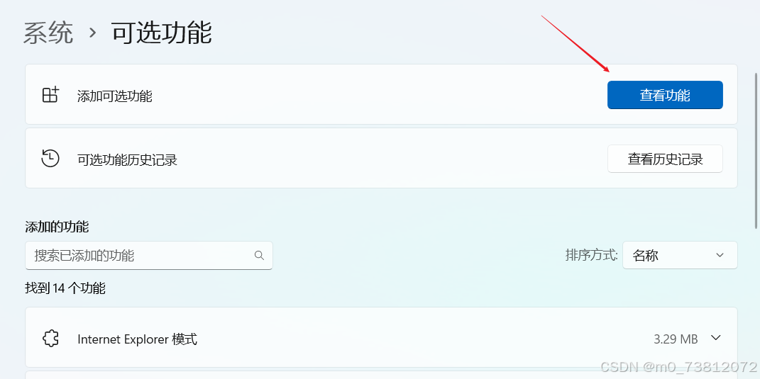This screenshot has width=760, height=379.
Task: Click the 3.29 MB size text
Action: tap(675, 339)
